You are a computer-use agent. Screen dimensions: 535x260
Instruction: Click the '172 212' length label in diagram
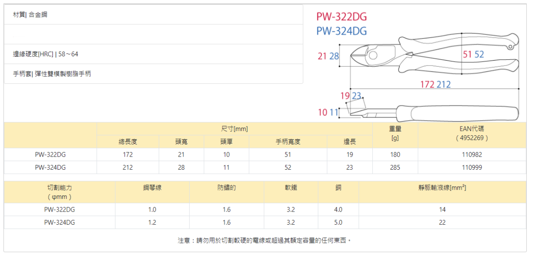click(435, 84)
